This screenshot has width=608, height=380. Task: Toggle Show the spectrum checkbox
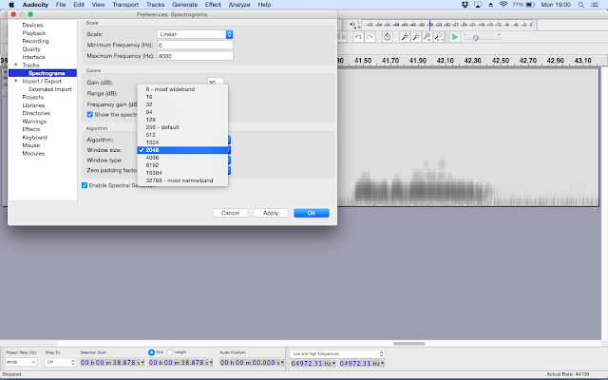pos(90,114)
